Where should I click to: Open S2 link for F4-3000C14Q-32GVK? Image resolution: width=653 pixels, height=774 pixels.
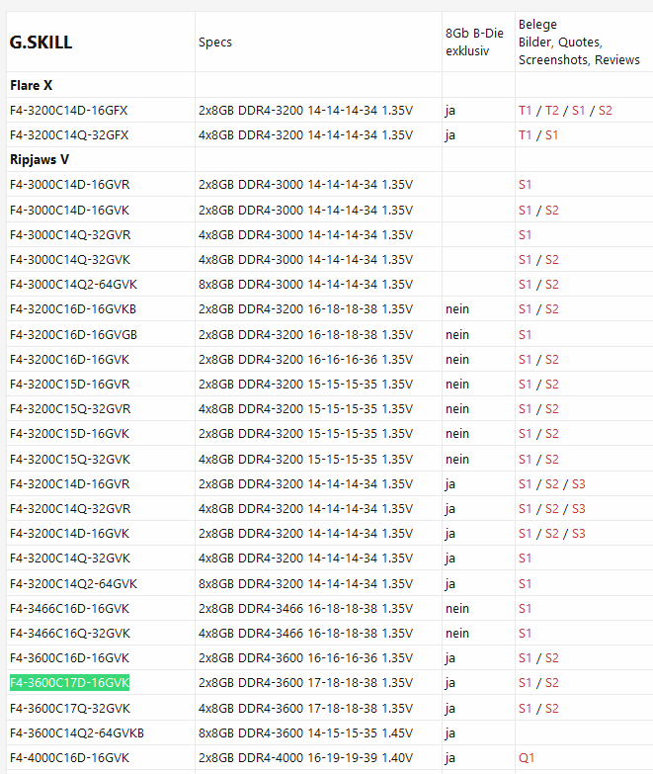coord(551,260)
